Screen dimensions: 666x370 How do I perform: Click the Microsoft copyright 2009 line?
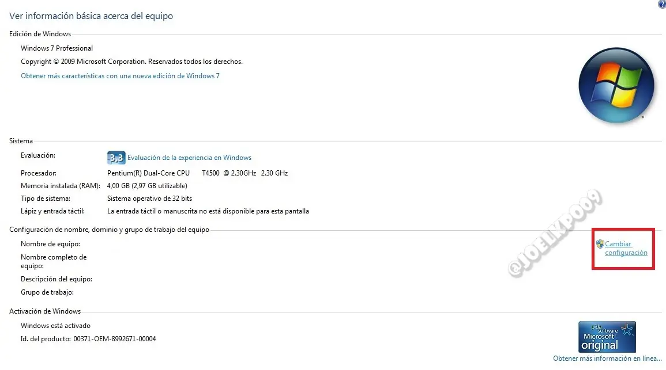pyautogui.click(x=131, y=62)
